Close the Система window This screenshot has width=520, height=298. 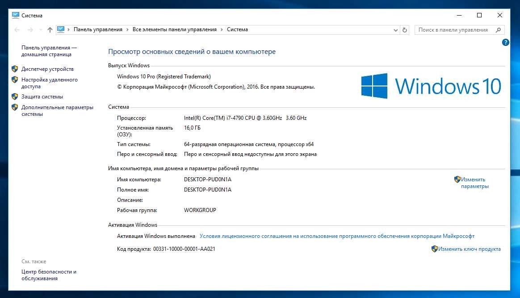click(500, 15)
